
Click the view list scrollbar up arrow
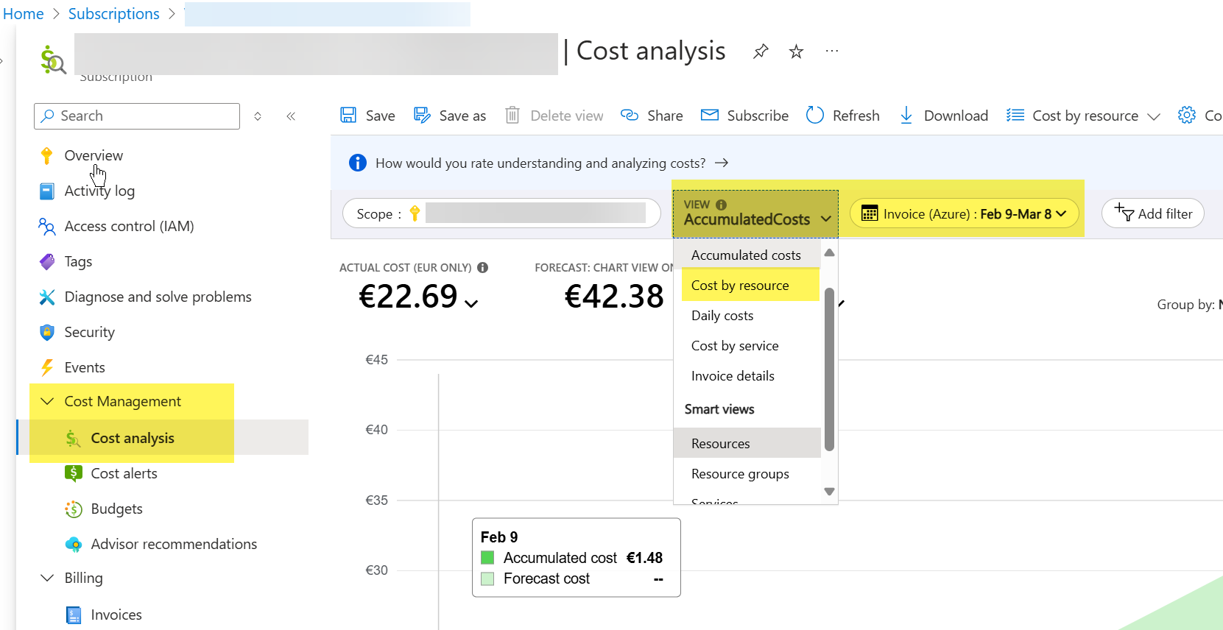tap(829, 252)
